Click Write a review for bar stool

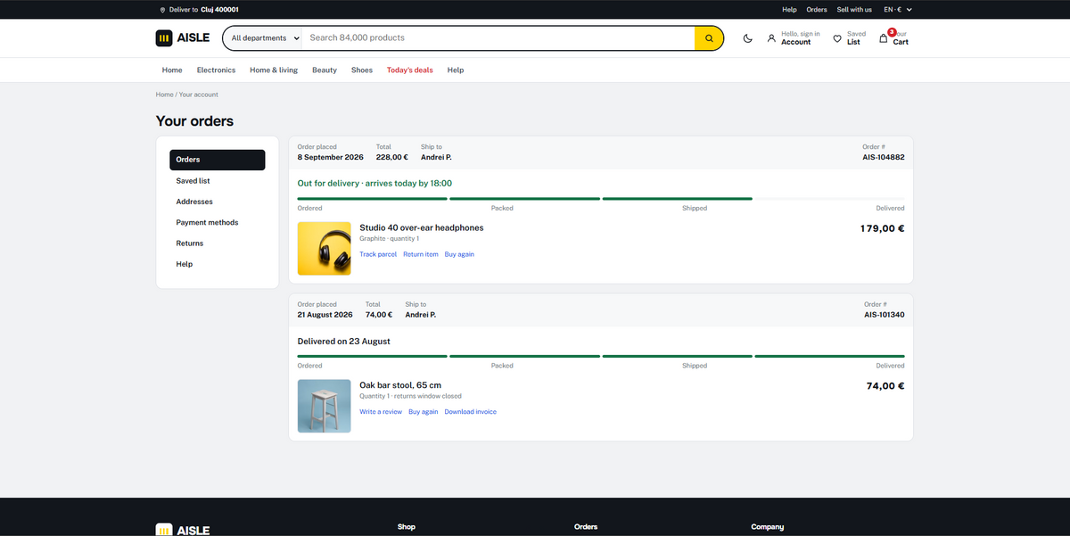pos(381,412)
